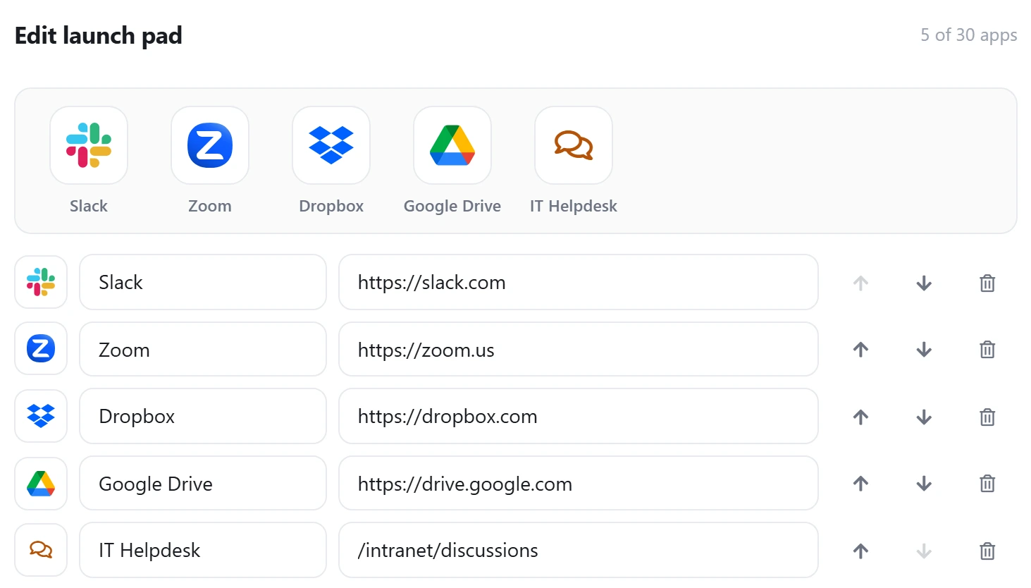
Task: Edit the /intranet/discussions URL field
Action: tap(579, 550)
